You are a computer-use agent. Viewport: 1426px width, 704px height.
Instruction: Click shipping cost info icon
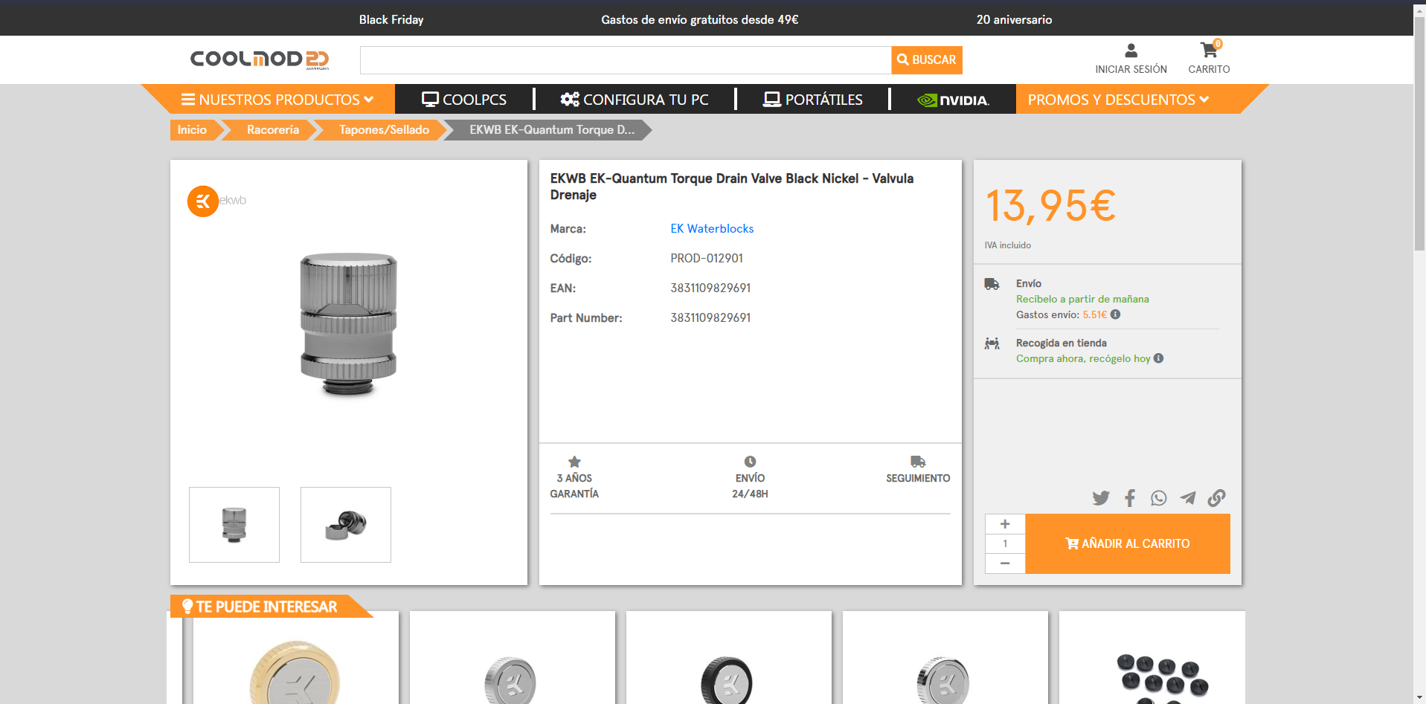tap(1115, 314)
